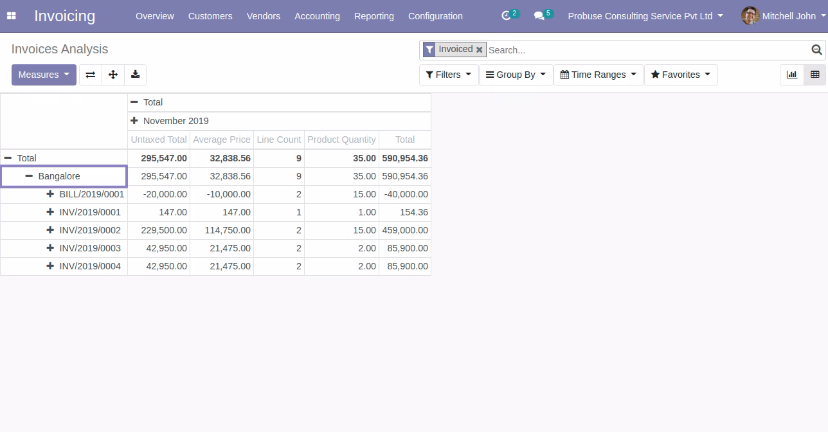
Task: Remove the Invoiced filter tag
Action: click(479, 50)
